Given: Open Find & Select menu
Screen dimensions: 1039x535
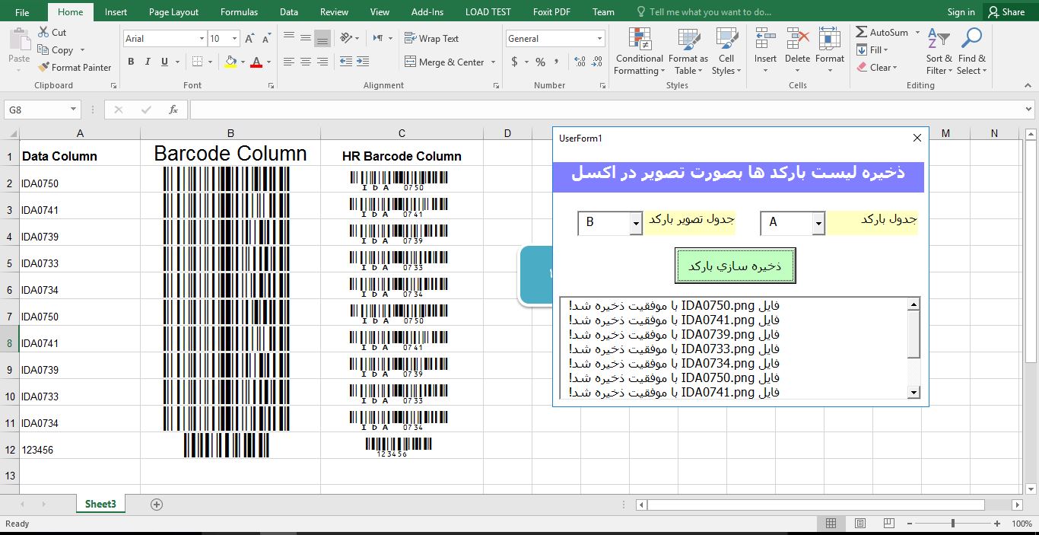Looking at the screenshot, I should click(971, 51).
